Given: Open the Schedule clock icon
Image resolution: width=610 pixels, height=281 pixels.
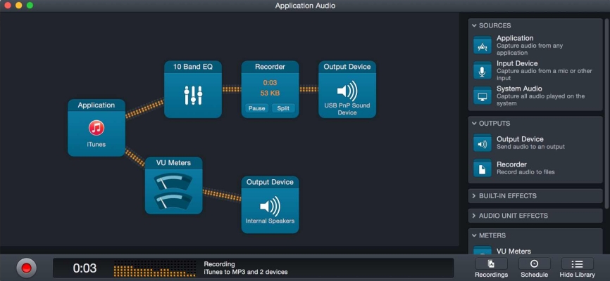Looking at the screenshot, I should coord(534,264).
